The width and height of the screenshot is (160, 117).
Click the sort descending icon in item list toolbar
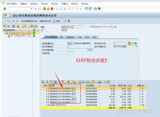coord(51,82)
